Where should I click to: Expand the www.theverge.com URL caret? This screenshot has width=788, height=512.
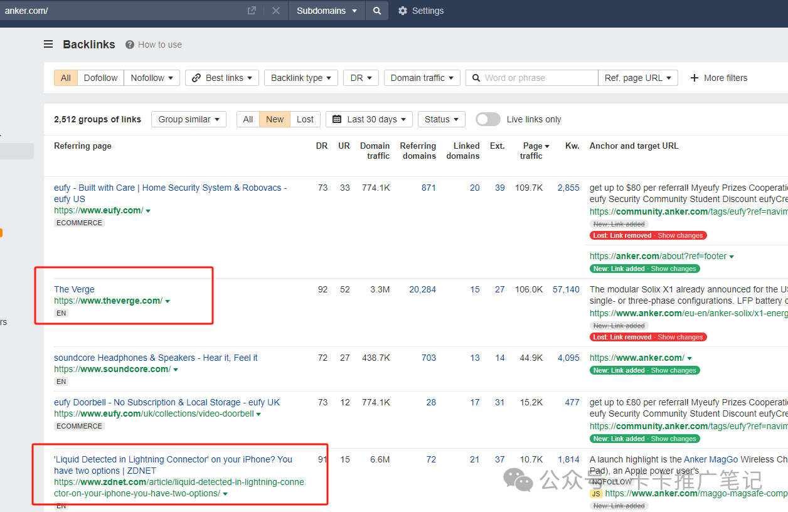[x=168, y=301]
